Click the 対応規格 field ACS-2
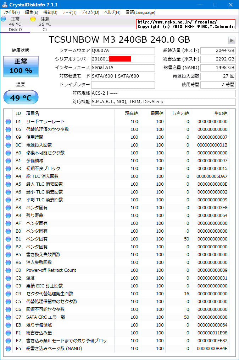Image resolution: width=239 pixels, height=360 pixels. (163, 93)
